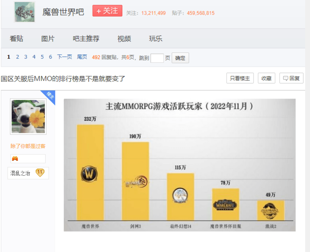
Task: Open the poster's dog avatar
Action: click(28, 117)
